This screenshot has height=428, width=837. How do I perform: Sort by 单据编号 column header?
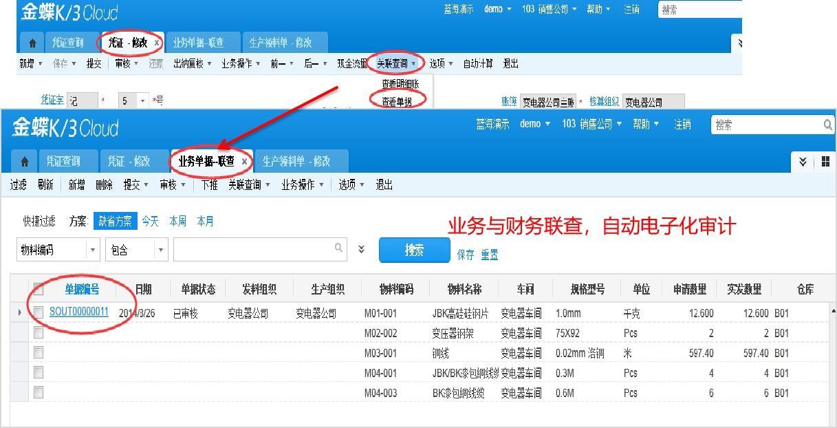(x=82, y=289)
